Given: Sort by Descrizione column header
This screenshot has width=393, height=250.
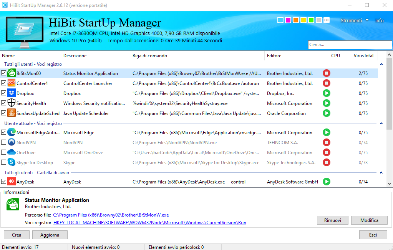Looking at the screenshot, I should [x=95, y=56].
